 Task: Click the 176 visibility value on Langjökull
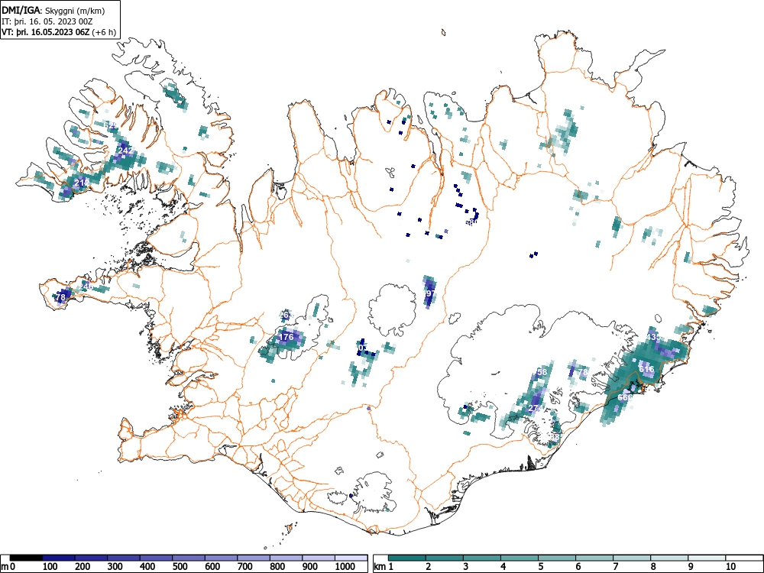pos(286,337)
